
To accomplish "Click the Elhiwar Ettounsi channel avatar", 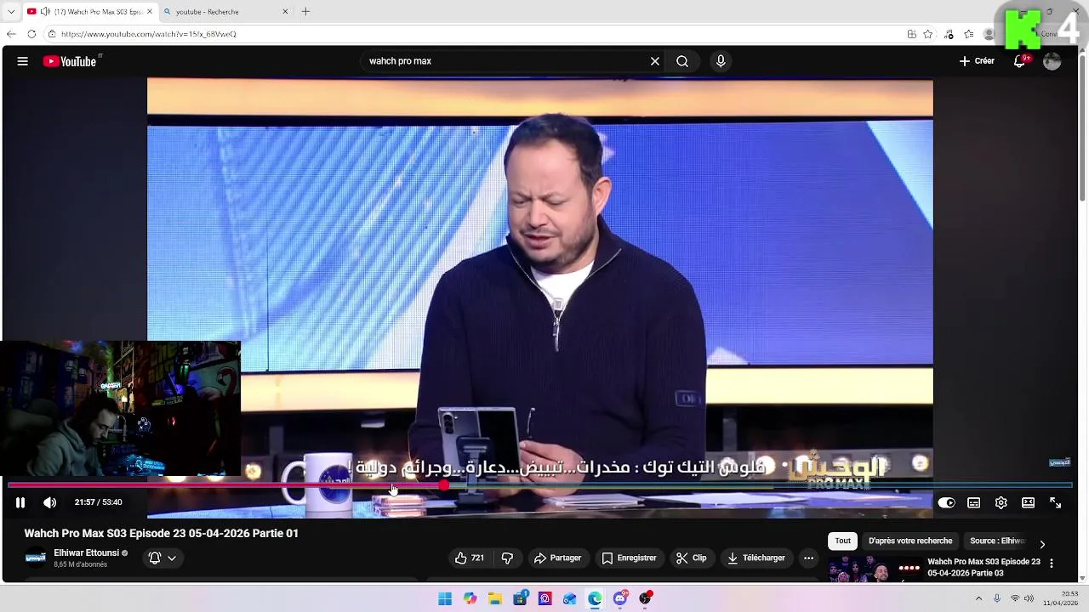I will (36, 558).
